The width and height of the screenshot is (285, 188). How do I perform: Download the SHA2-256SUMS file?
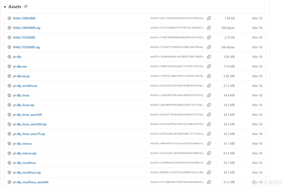click(24, 18)
